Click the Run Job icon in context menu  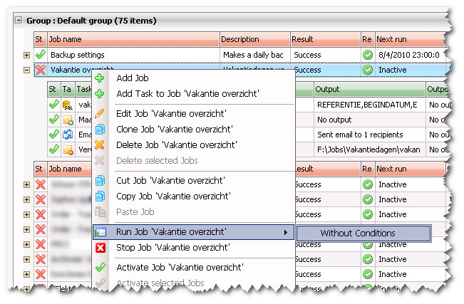100,232
